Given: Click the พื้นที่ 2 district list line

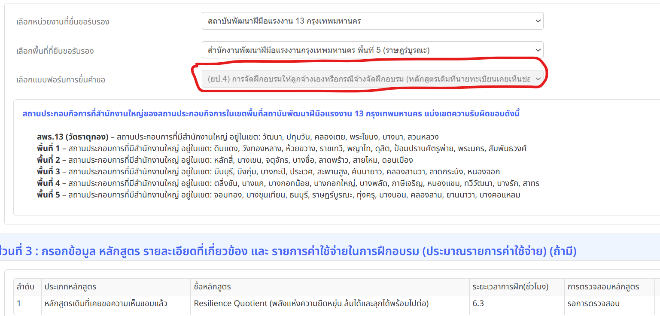Looking at the screenshot, I should [x=225, y=160].
